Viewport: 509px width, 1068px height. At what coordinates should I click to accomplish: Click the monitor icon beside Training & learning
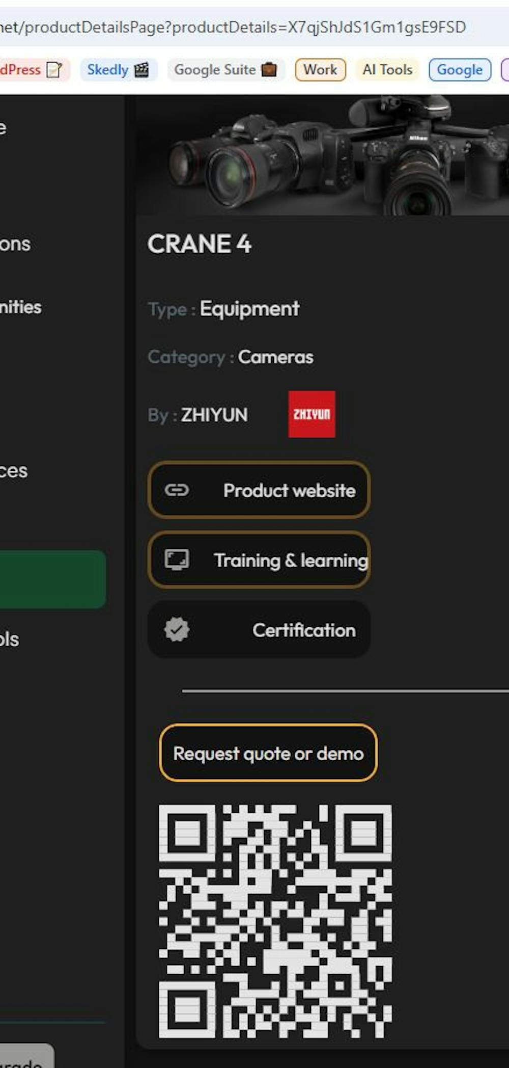(x=177, y=560)
